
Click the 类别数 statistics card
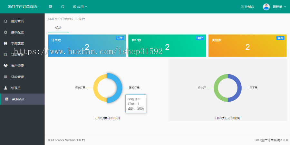click(x=247, y=46)
